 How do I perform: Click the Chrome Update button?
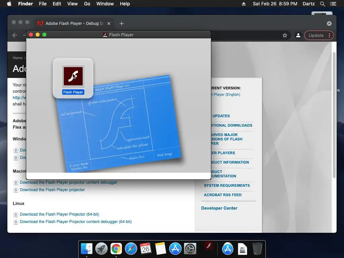tap(316, 35)
